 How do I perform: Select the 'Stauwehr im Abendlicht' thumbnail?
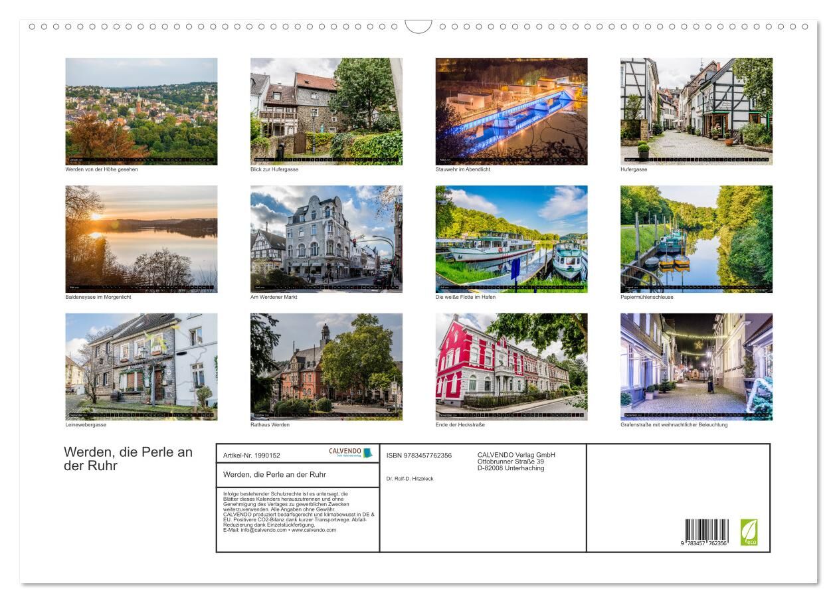pyautogui.click(x=511, y=111)
